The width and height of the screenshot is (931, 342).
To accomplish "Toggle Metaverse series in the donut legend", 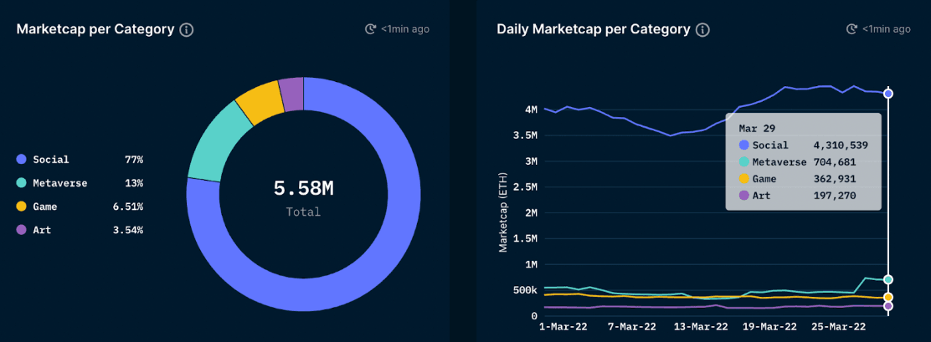I will 59,183.
